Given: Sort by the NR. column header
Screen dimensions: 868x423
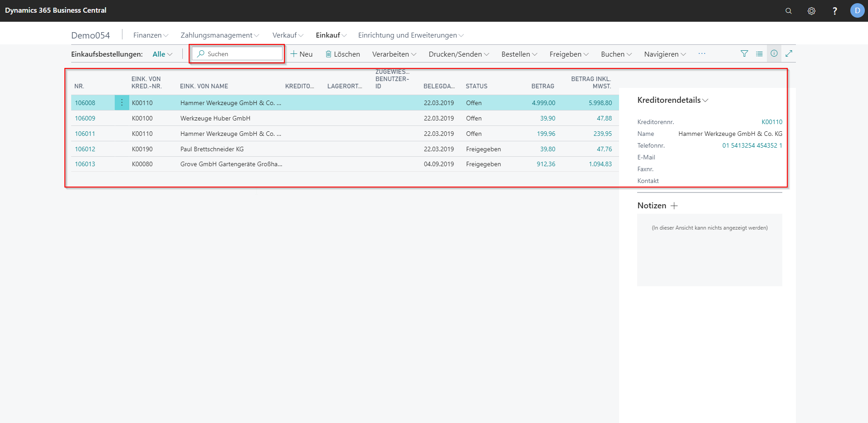Looking at the screenshot, I should tap(79, 86).
